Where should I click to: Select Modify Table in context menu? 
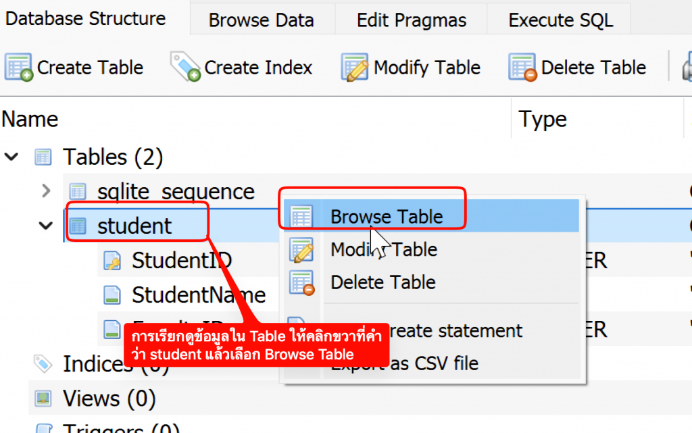tap(383, 250)
